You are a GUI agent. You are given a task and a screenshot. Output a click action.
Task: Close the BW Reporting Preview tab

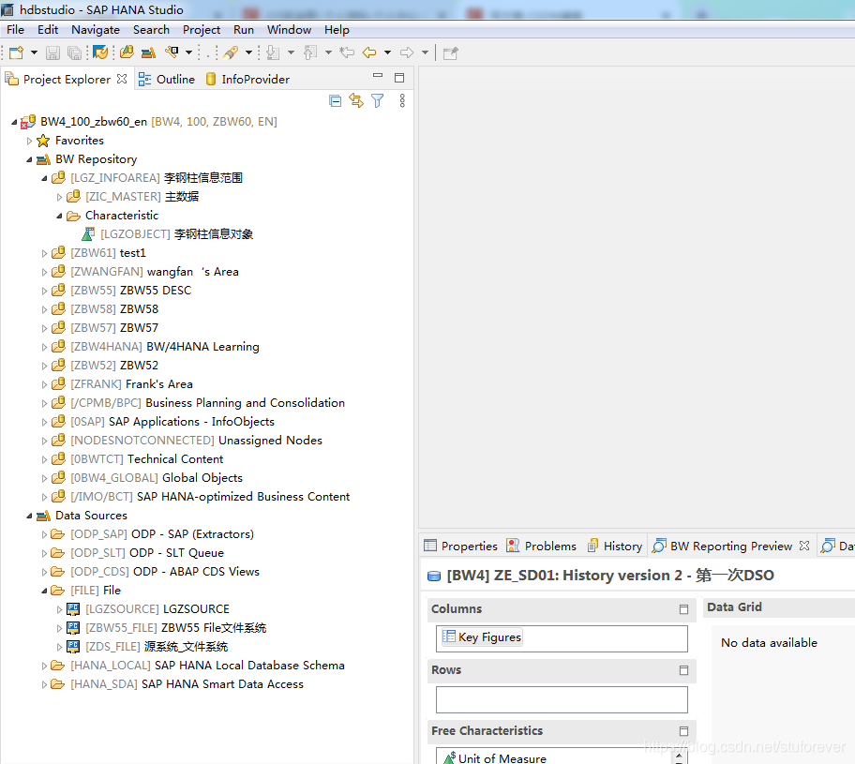[x=804, y=546]
